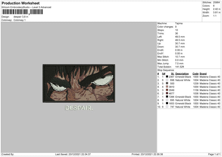222x157 pixels.
Task: Click the Height value 2.42 in
Action: click(x=216, y=9)
